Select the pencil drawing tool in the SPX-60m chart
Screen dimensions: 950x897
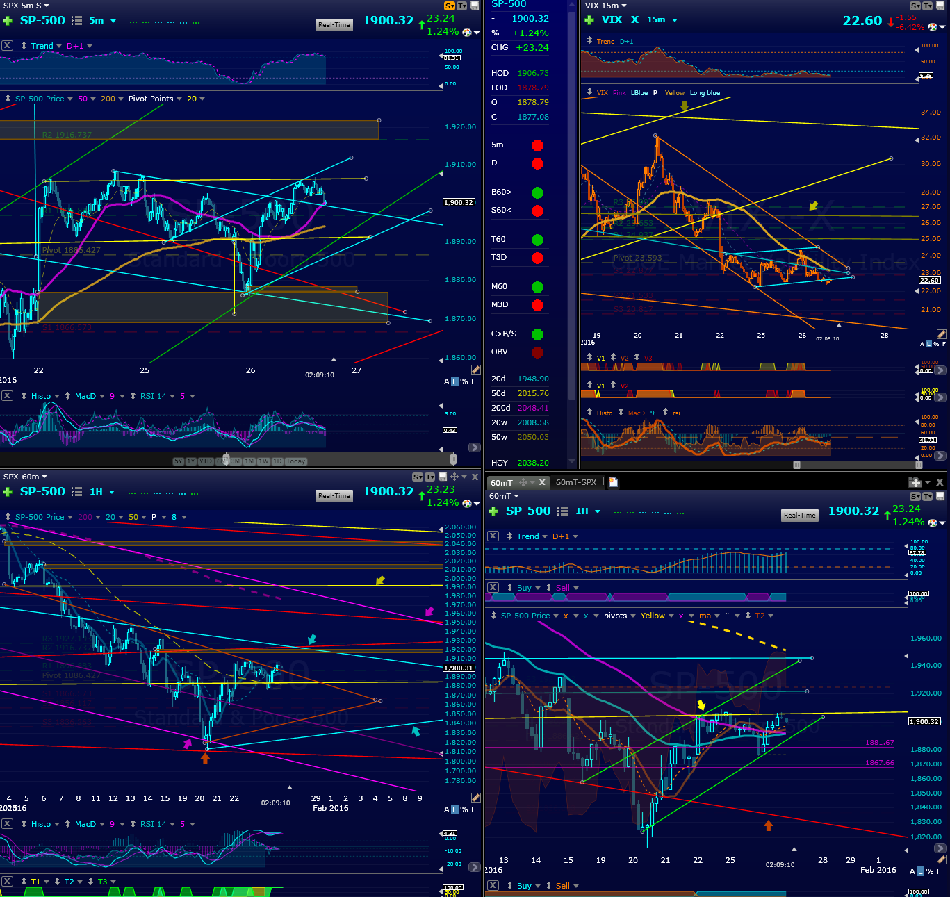point(475,798)
